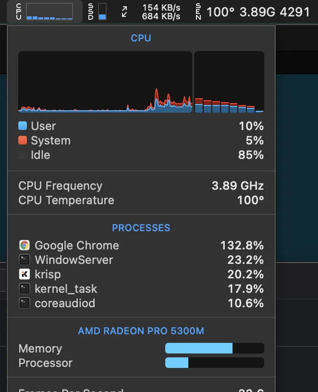This screenshot has width=318, height=392.
Task: Click the red System color swatch
Action: click(x=23, y=141)
